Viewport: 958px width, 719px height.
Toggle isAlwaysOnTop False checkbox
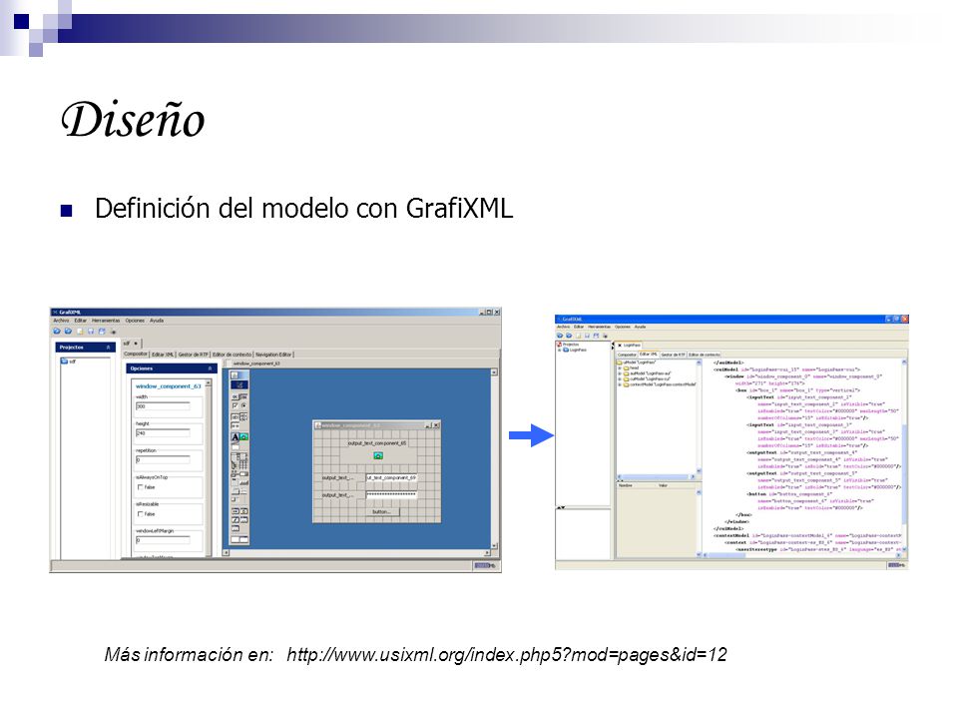point(140,487)
